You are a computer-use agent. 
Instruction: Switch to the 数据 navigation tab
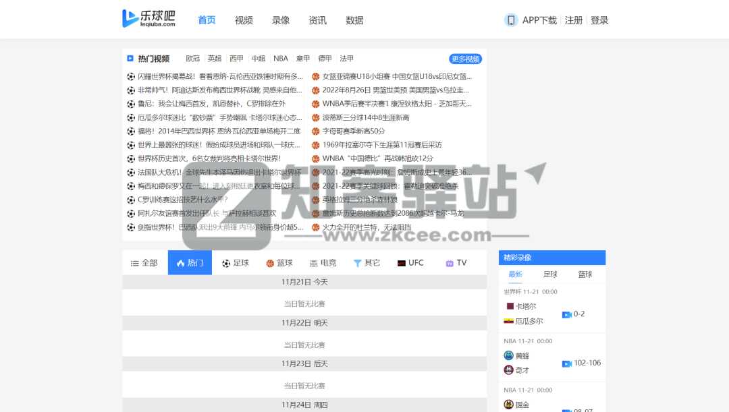tap(354, 20)
